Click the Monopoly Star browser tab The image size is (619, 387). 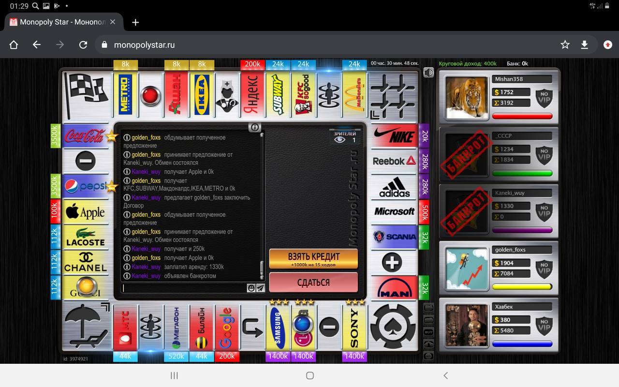63,22
